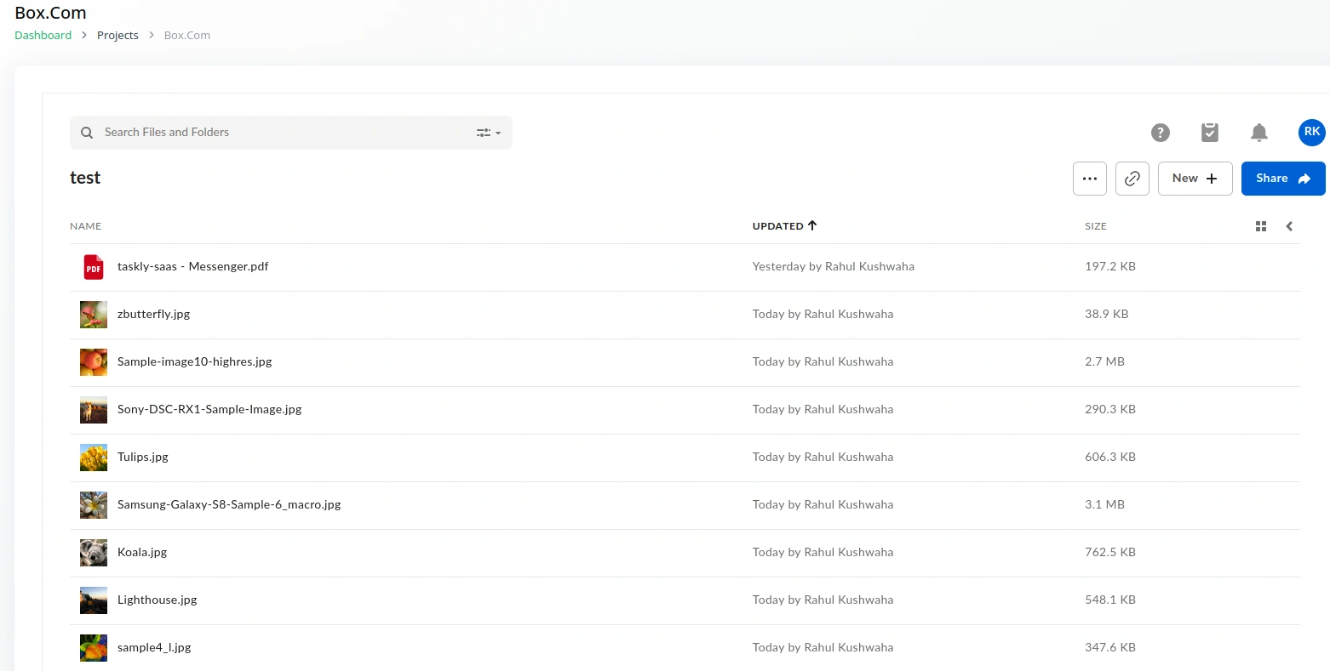The height and width of the screenshot is (671, 1330).
Task: Open search filter options dropdown
Action: tap(489, 133)
